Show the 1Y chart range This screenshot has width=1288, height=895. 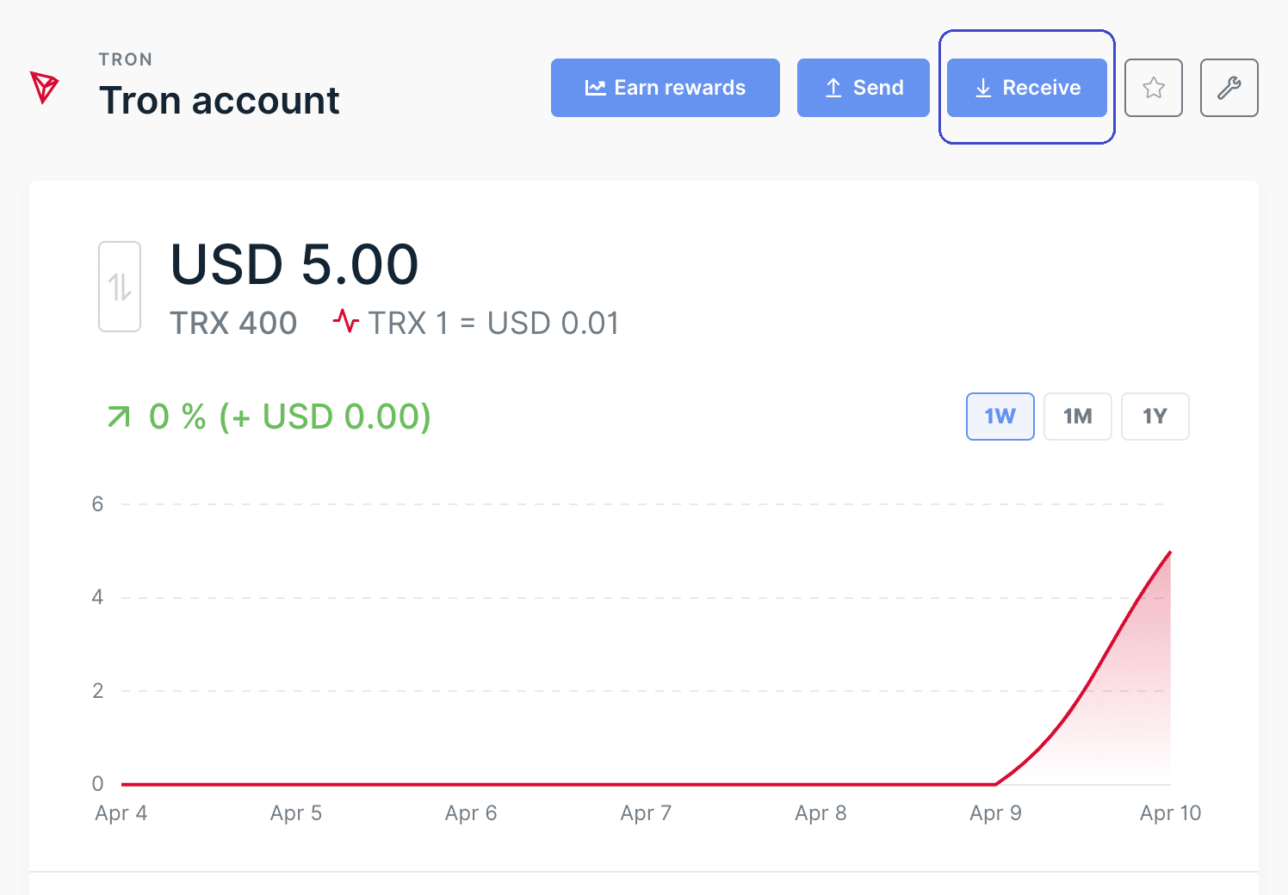tap(1155, 417)
